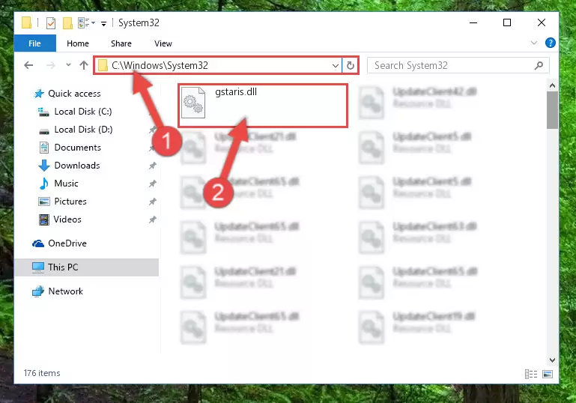Maximize the System32 window

point(507,22)
